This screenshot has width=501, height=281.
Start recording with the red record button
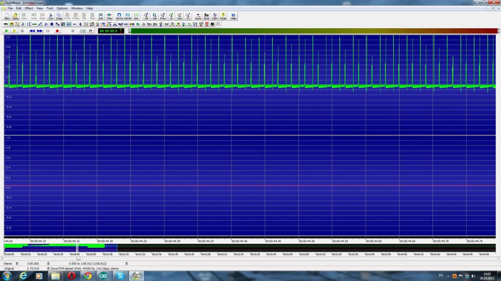57,31
